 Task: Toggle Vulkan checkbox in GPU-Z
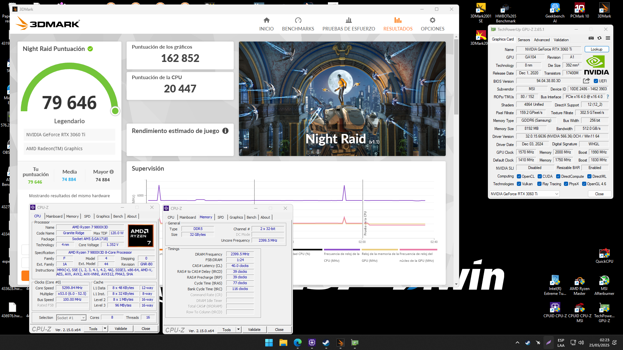click(x=519, y=184)
